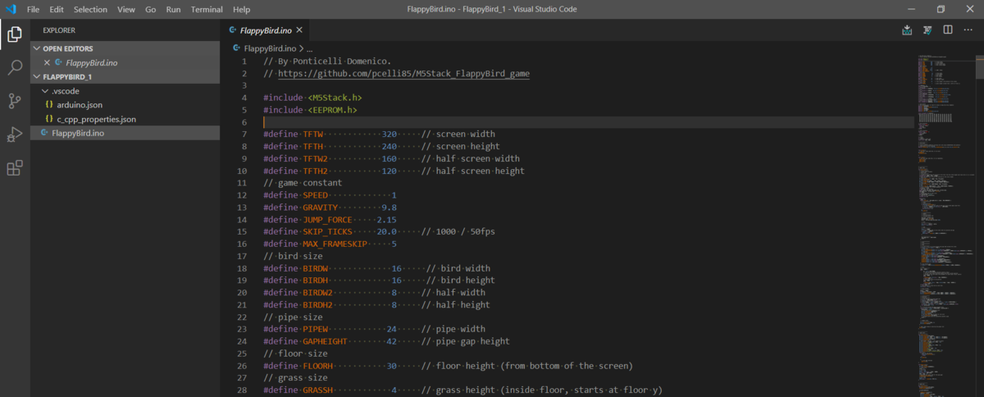This screenshot has width=984, height=397.
Task: Open the Explorer view in activity bar
Action: 15,34
